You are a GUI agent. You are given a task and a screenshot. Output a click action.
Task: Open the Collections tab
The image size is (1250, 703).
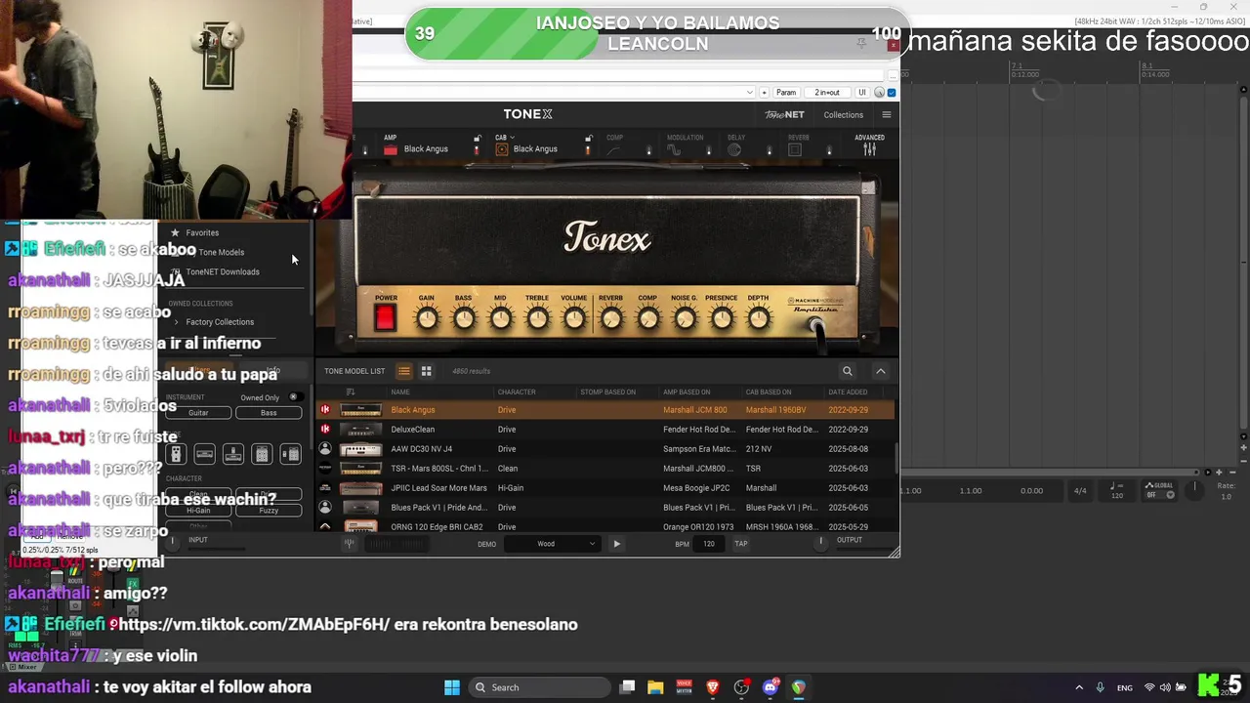[843, 114]
